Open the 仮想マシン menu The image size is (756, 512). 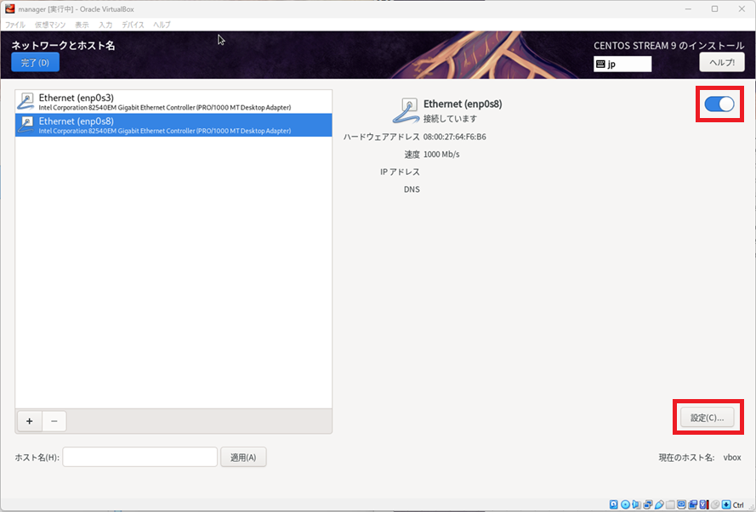tap(49, 25)
